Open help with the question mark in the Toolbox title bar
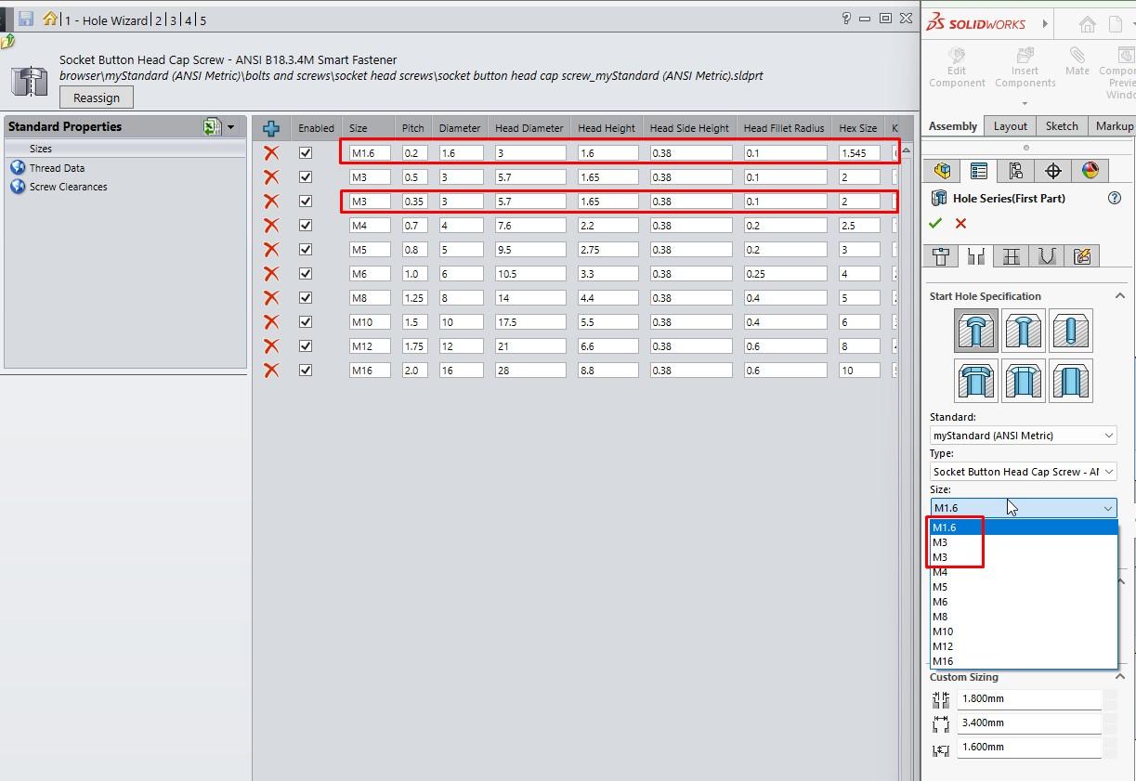 (845, 18)
